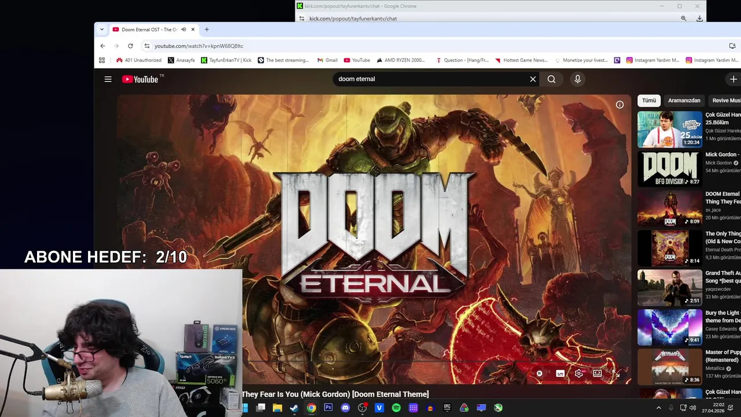
Task: Zoom icon in the Kick chat window
Action: click(x=684, y=19)
